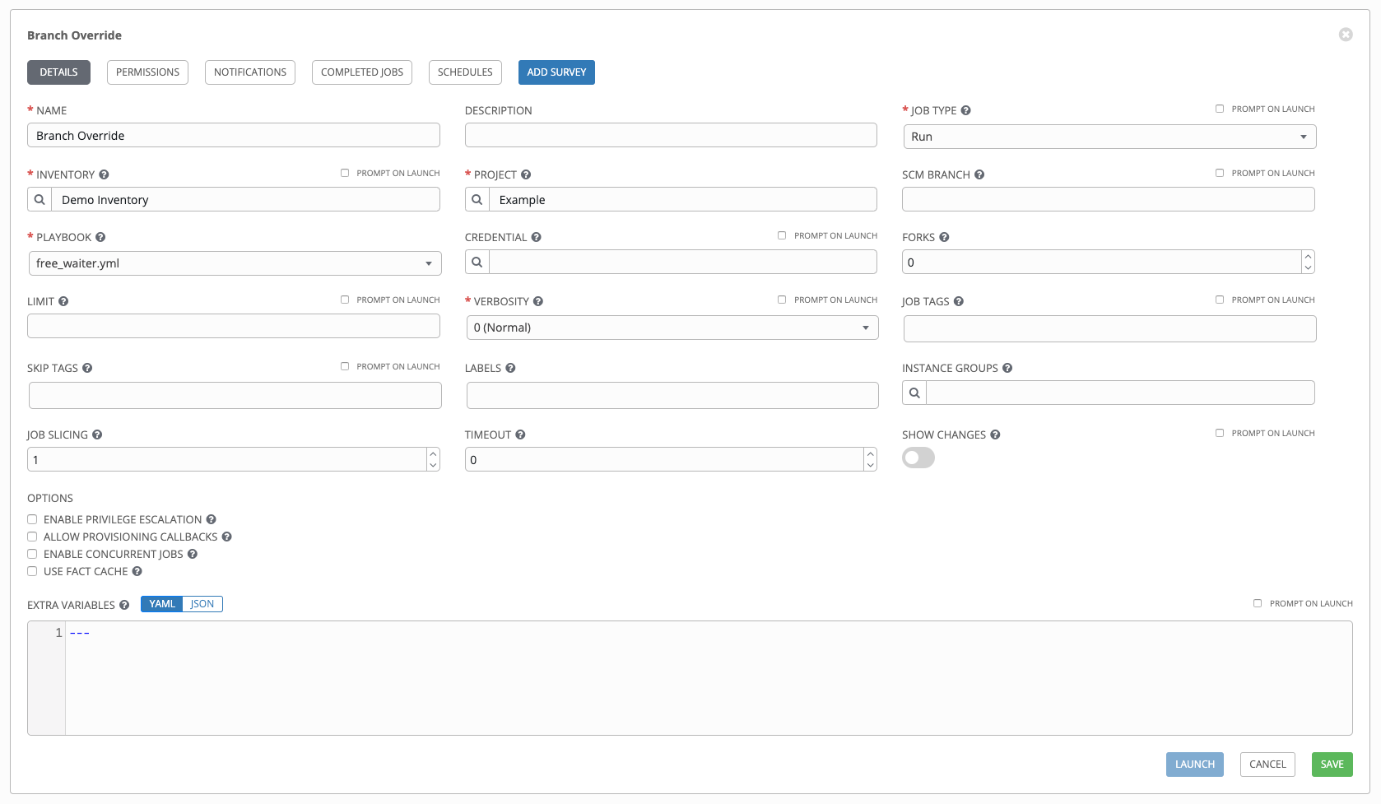The image size is (1381, 804).
Task: Open Credential lookup via the search icon
Action: pos(477,262)
